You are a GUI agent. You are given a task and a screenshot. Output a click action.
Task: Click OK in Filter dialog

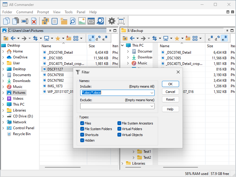[x=171, y=84]
